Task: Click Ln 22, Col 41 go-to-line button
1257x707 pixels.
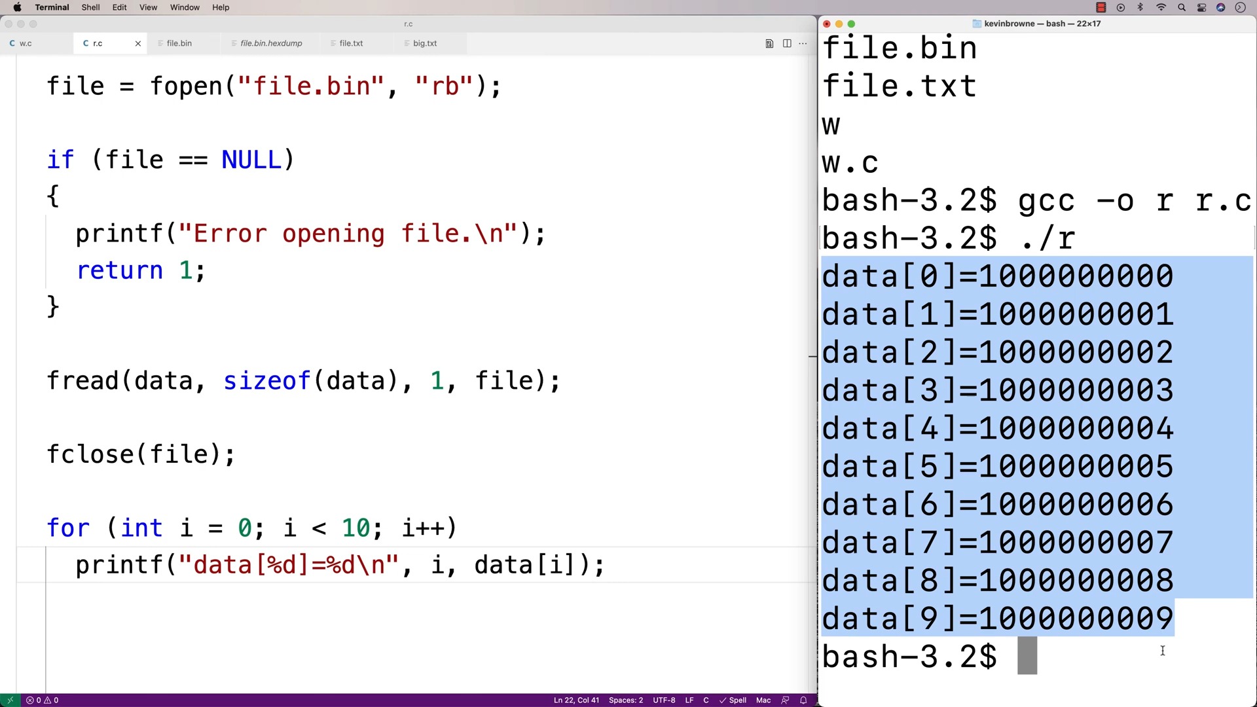Action: tap(576, 700)
